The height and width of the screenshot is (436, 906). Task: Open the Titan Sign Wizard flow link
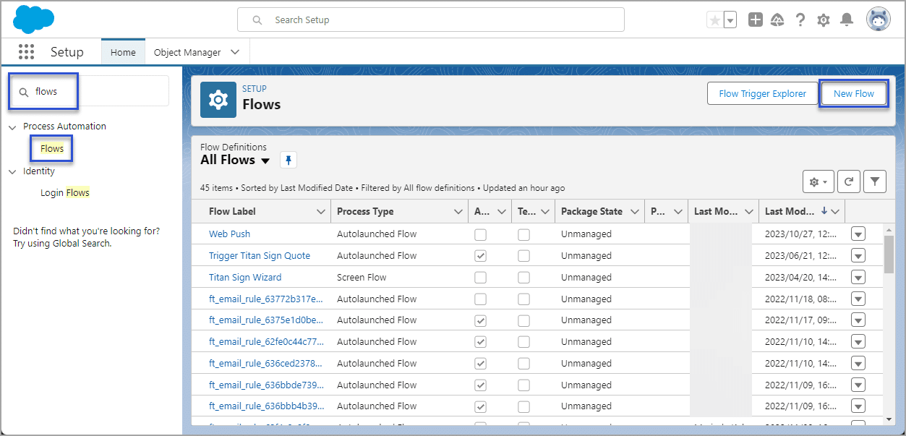[245, 278]
